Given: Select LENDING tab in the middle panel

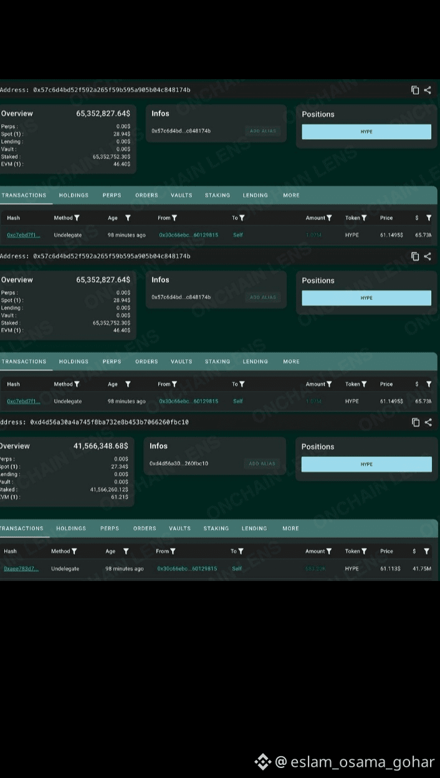Looking at the screenshot, I should [x=256, y=362].
